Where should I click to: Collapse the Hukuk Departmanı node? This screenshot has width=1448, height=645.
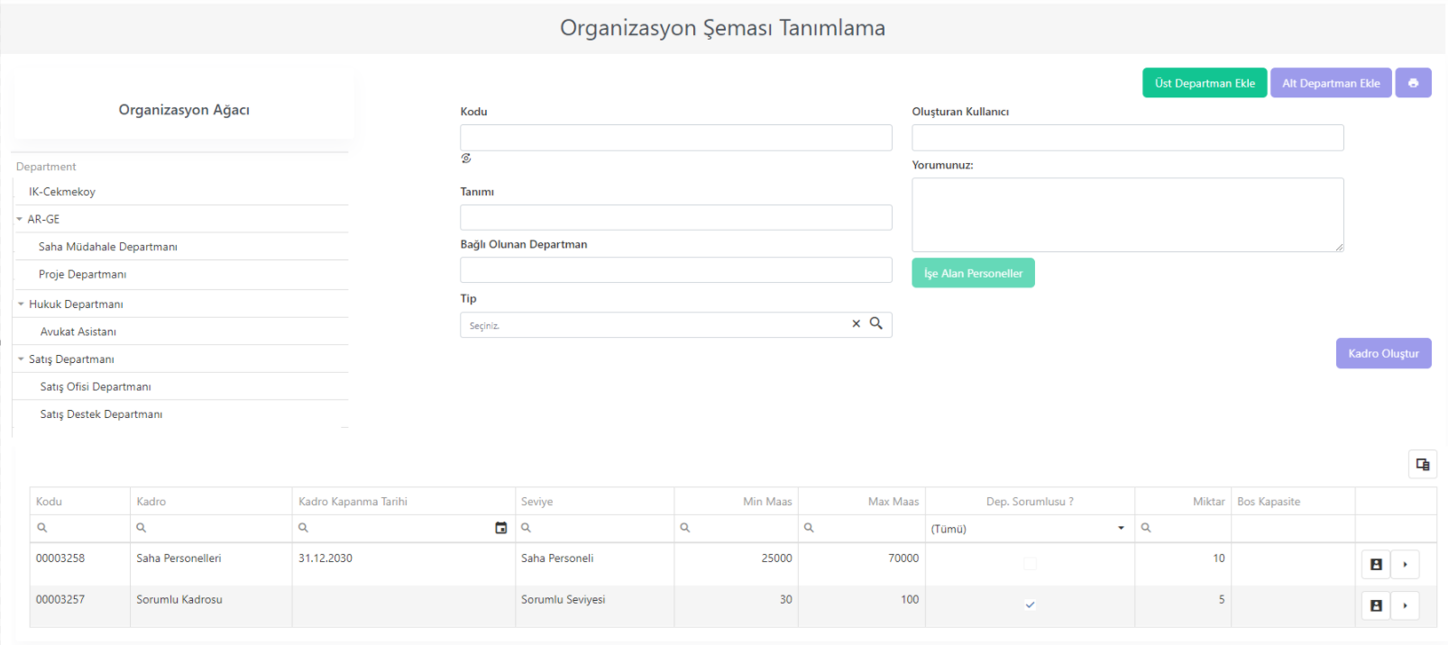coord(21,304)
